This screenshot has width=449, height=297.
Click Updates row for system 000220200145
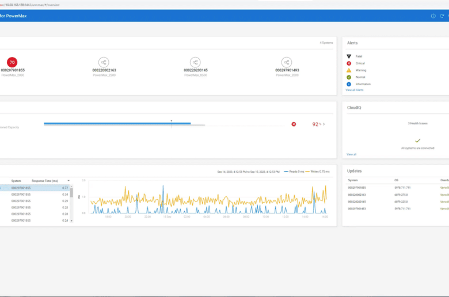coord(398,201)
